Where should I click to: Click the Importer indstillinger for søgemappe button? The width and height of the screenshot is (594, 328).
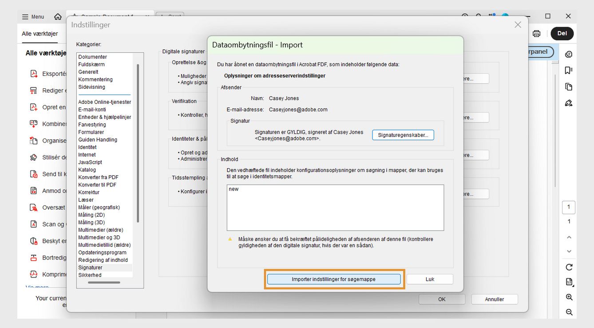tap(334, 279)
